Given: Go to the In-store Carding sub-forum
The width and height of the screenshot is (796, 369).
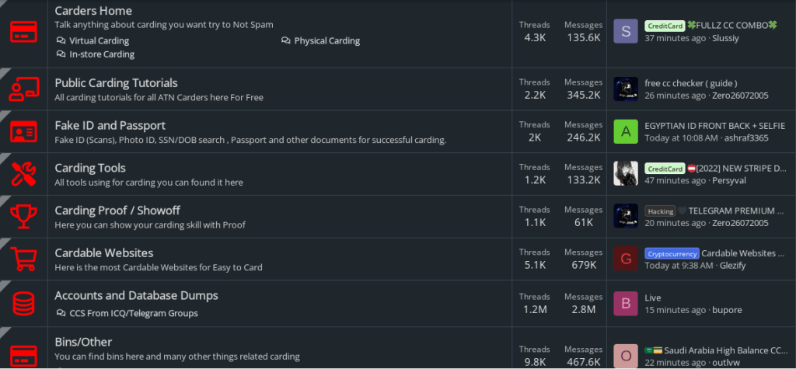Looking at the screenshot, I should click(x=102, y=54).
